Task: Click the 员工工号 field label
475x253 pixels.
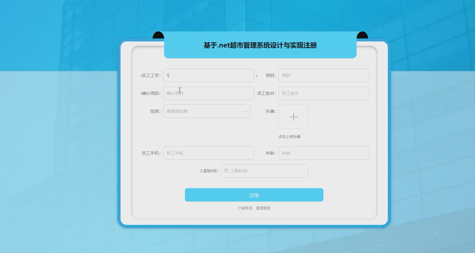Action: (x=151, y=76)
